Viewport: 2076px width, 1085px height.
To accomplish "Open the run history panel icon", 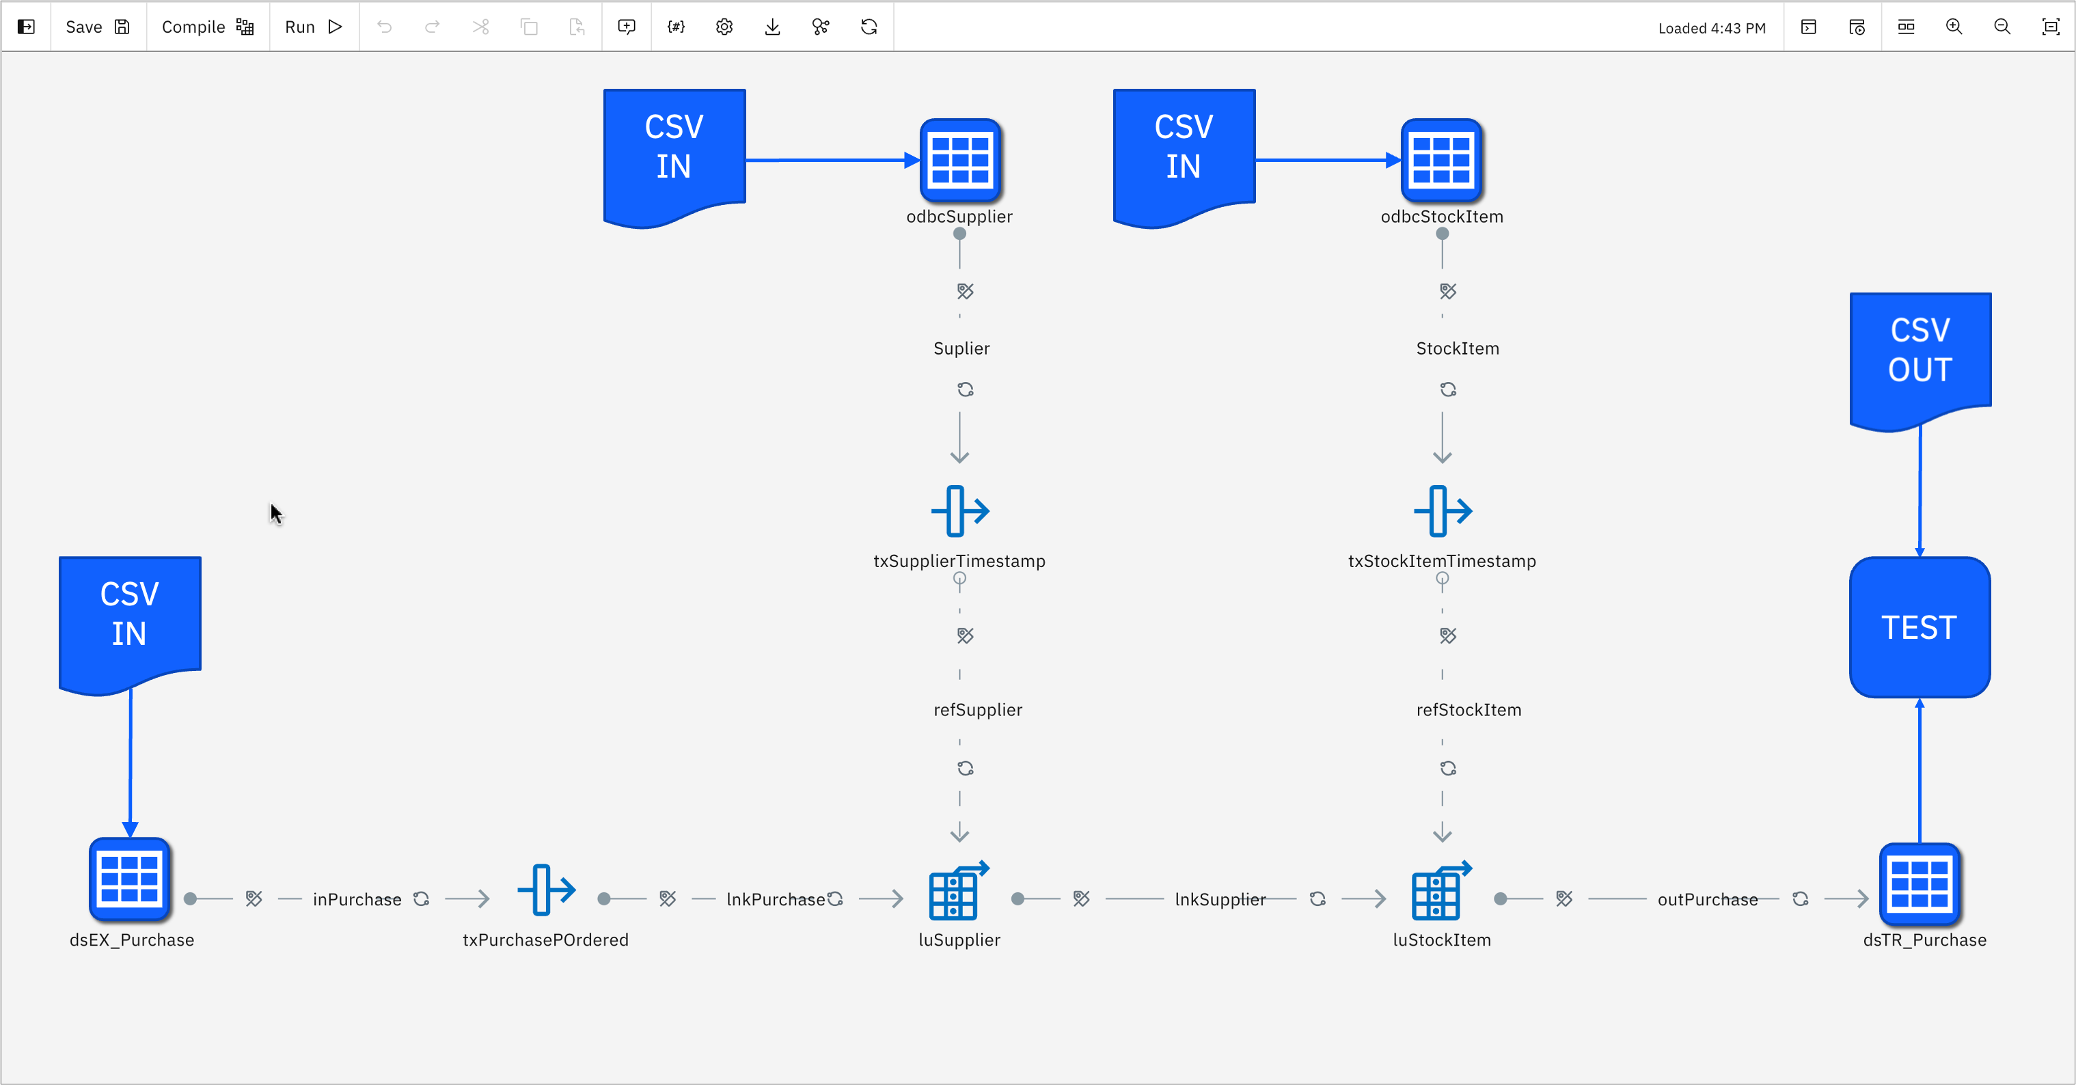I will click(1857, 27).
